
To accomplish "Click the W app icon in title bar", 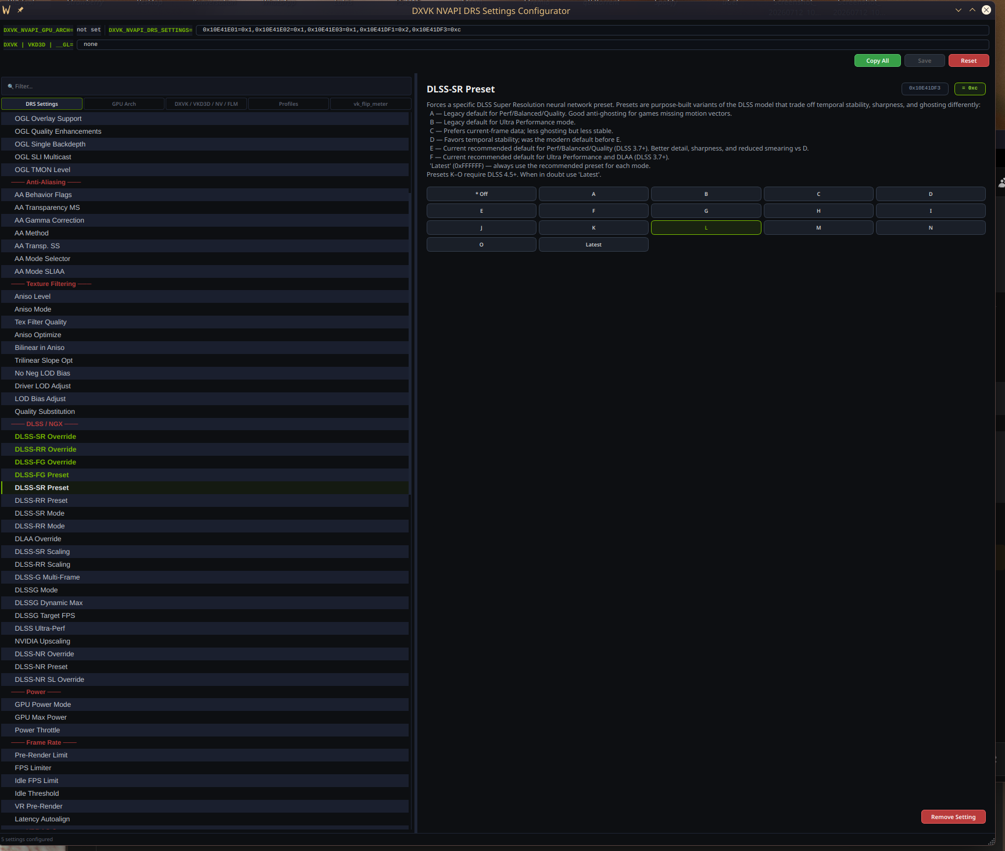I will tap(6, 10).
